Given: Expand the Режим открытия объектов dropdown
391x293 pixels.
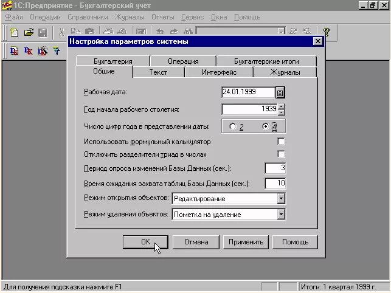Looking at the screenshot, I should [281, 199].
